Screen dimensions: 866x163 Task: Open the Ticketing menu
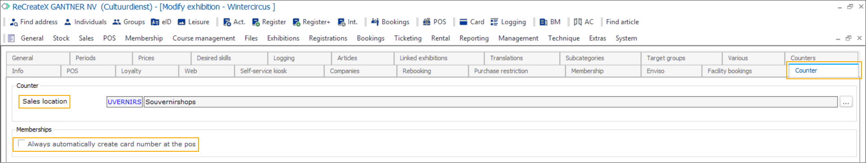pos(408,38)
